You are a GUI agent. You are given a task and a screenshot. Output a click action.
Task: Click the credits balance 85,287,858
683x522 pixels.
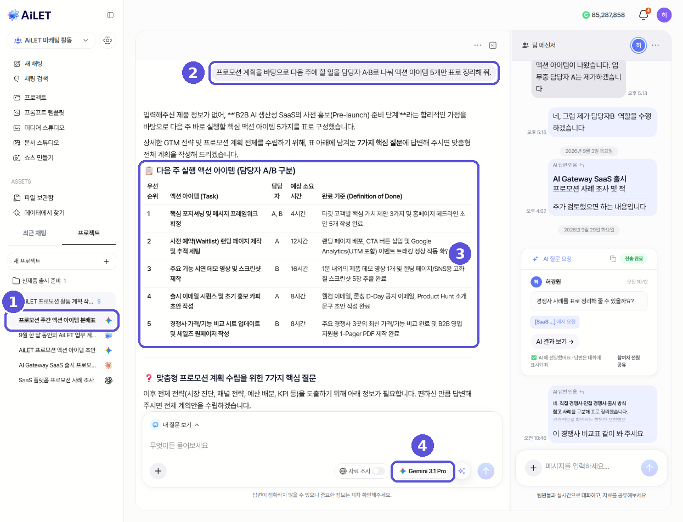point(603,15)
